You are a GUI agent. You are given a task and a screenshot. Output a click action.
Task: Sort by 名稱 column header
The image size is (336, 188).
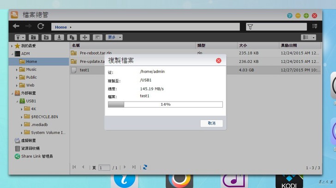coord(76,46)
